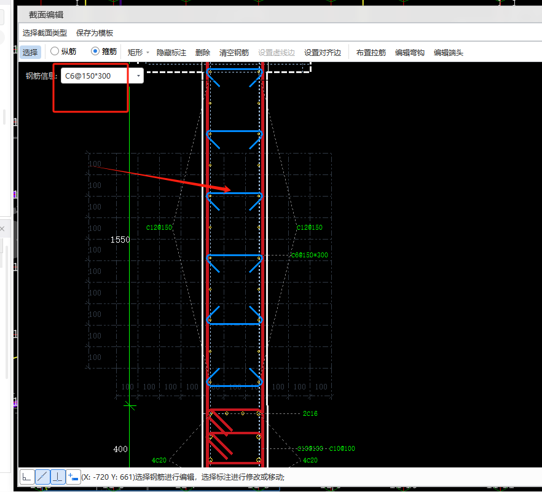Click 布置拉筋 toolbar item
Viewport: 542px width, 492px height.
(x=371, y=53)
